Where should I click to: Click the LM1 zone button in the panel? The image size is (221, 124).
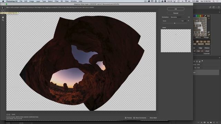coord(197,21)
